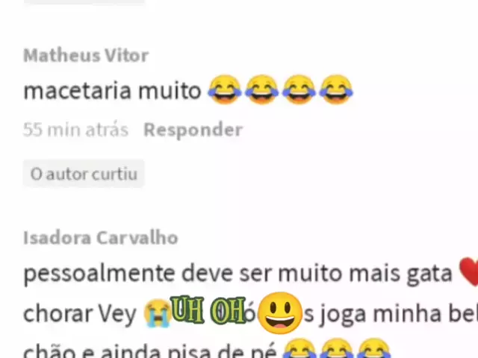Viewport: 478px width, 358px height.
Task: Click the red heart emoji after gata
Action: coord(469,271)
